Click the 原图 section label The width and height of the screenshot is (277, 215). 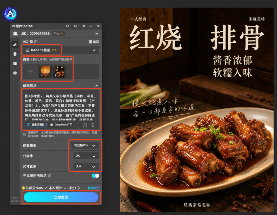coord(26,60)
